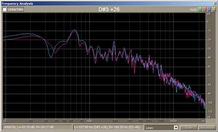
Task: Click the cursor readout showing 4500 Hz
Action: pyautogui.click(x=37, y=127)
